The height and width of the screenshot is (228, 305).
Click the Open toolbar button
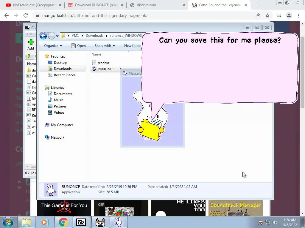[x=79, y=46]
